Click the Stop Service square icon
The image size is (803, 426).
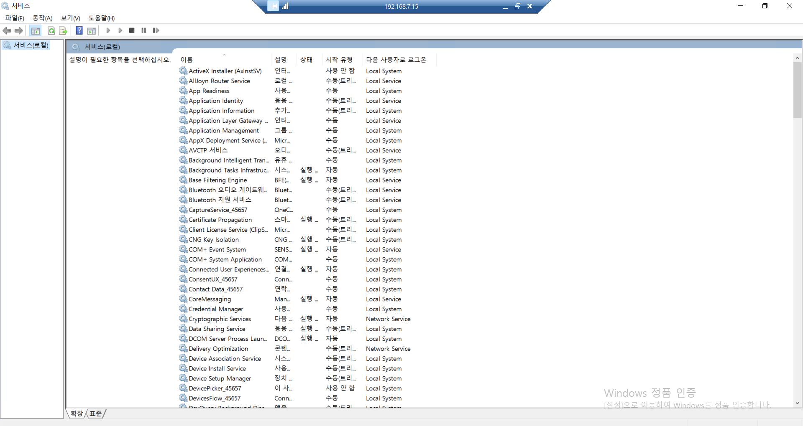click(x=132, y=30)
